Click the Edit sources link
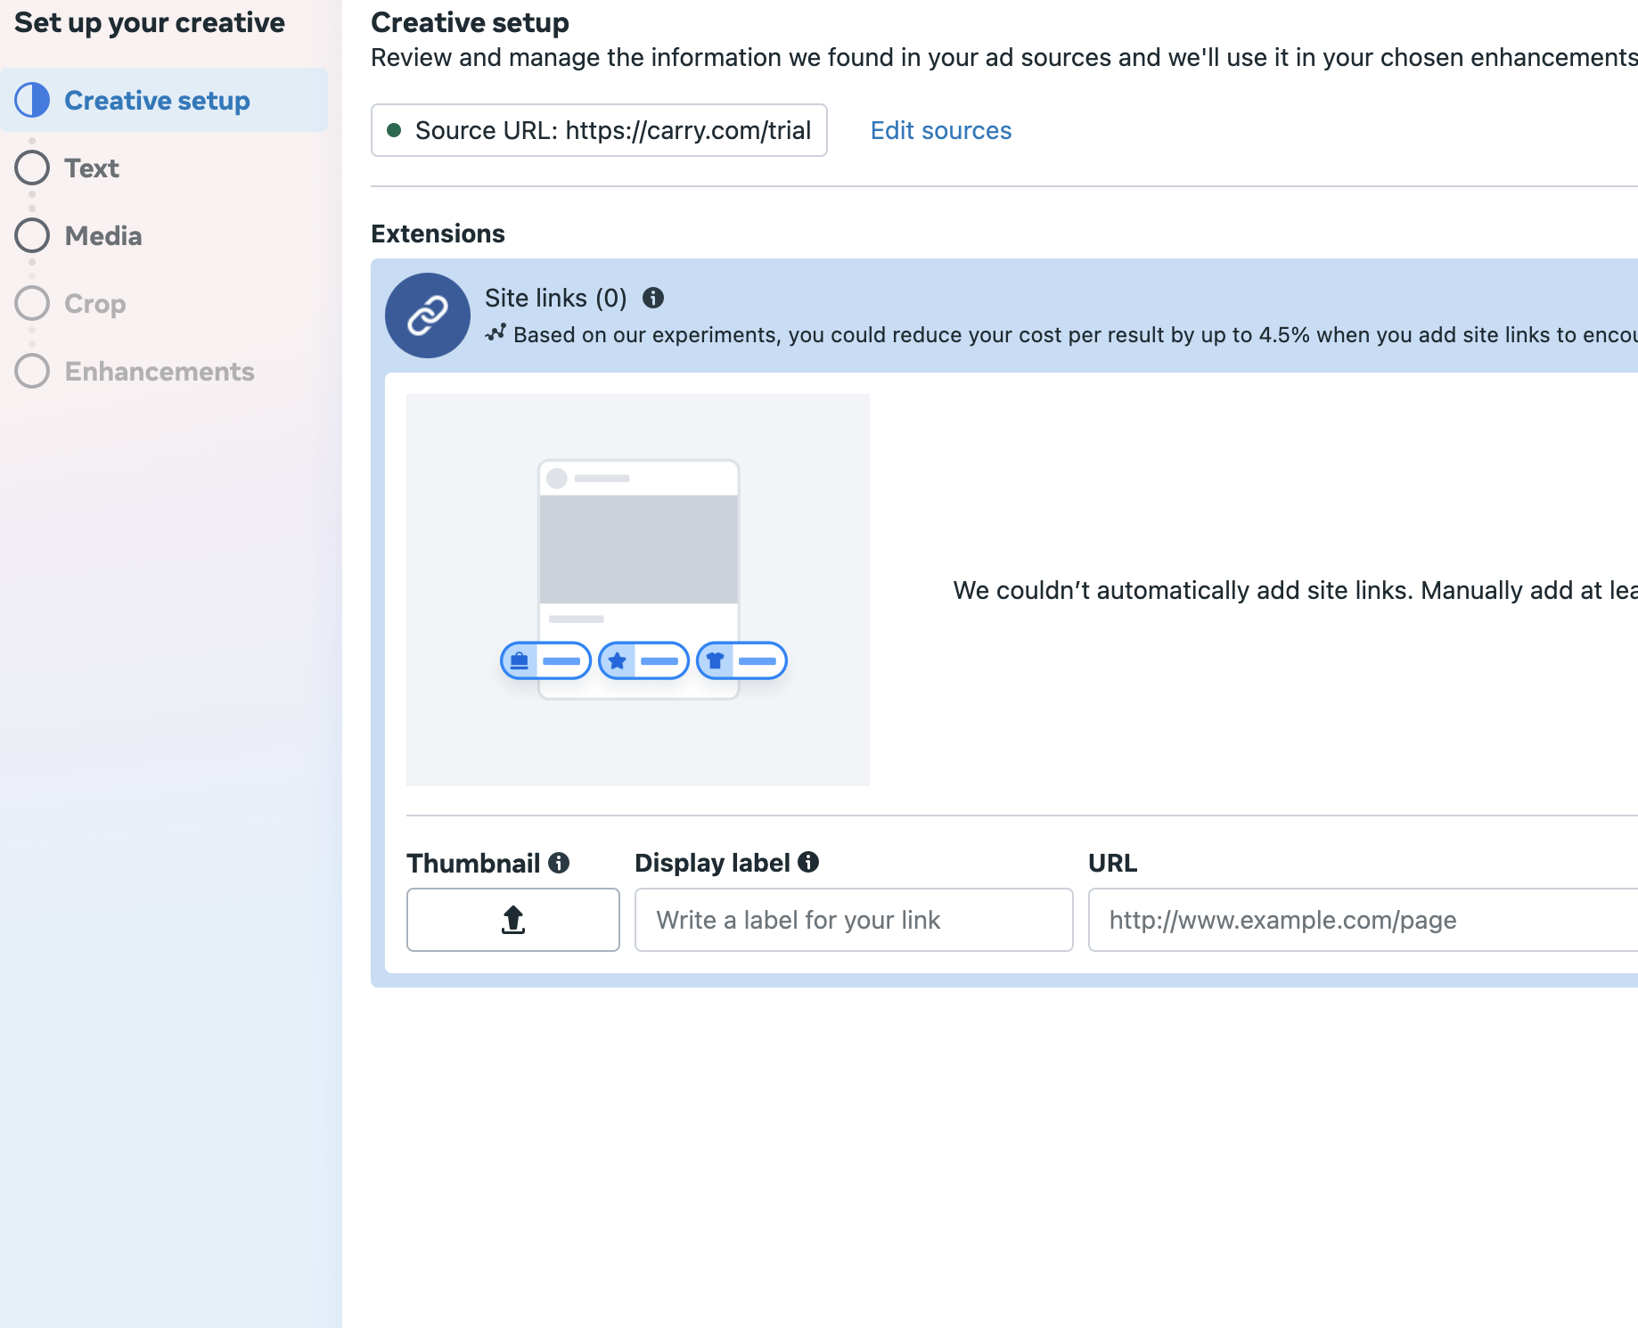Screen dimensions: 1638x1328 point(940,130)
